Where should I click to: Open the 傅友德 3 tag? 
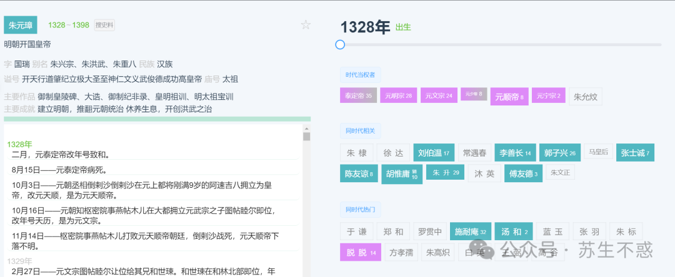tap(524, 173)
